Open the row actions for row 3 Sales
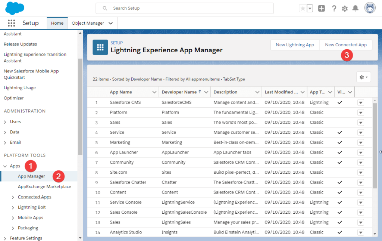The image size is (382, 241). click(x=361, y=123)
